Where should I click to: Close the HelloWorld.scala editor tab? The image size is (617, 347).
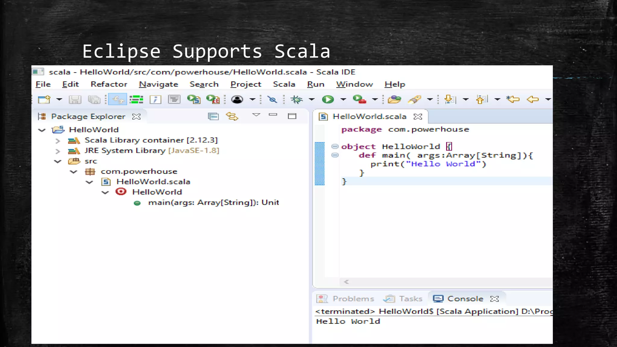418,117
